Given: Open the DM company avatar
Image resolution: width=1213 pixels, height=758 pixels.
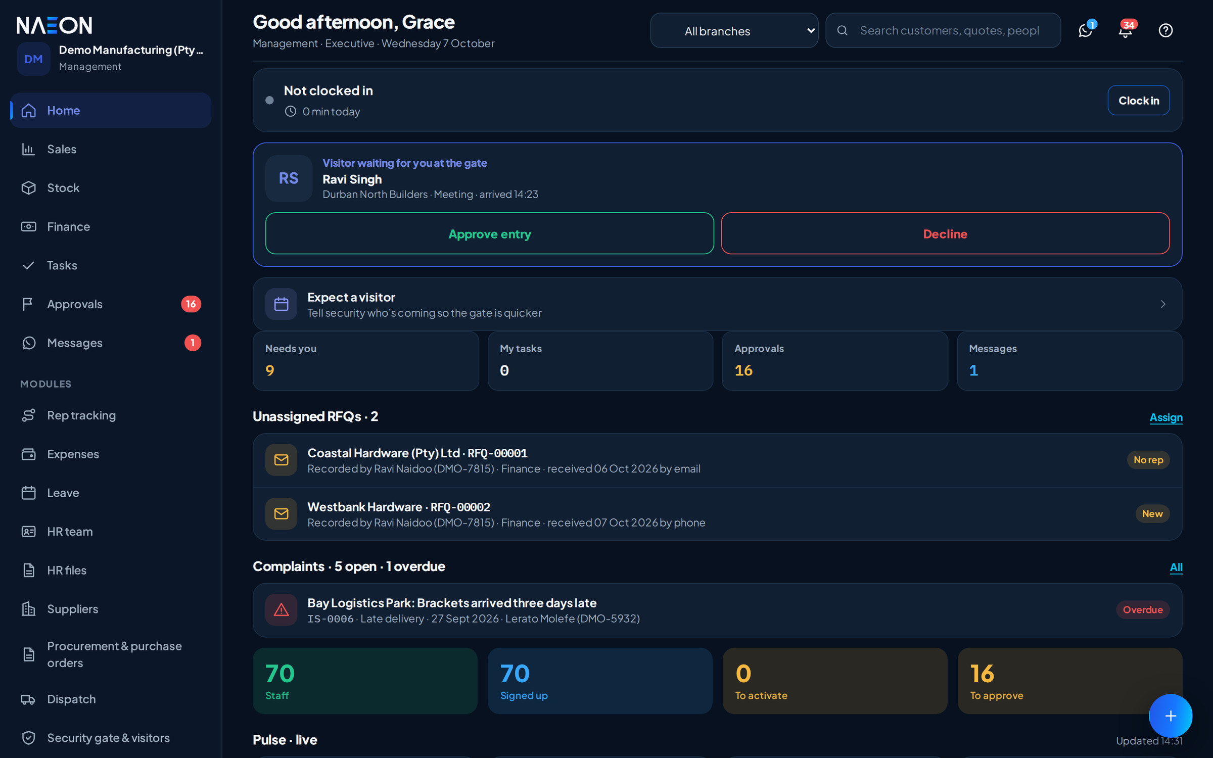Looking at the screenshot, I should (33, 59).
